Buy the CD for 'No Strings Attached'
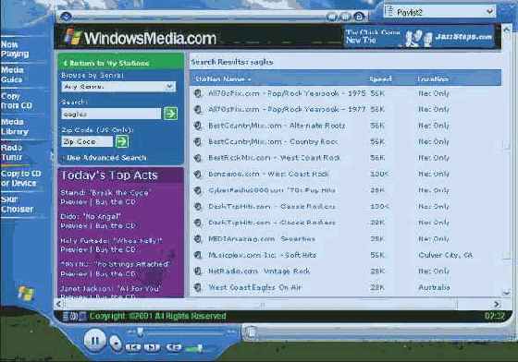Screen dimensions: 518x362 (116, 274)
